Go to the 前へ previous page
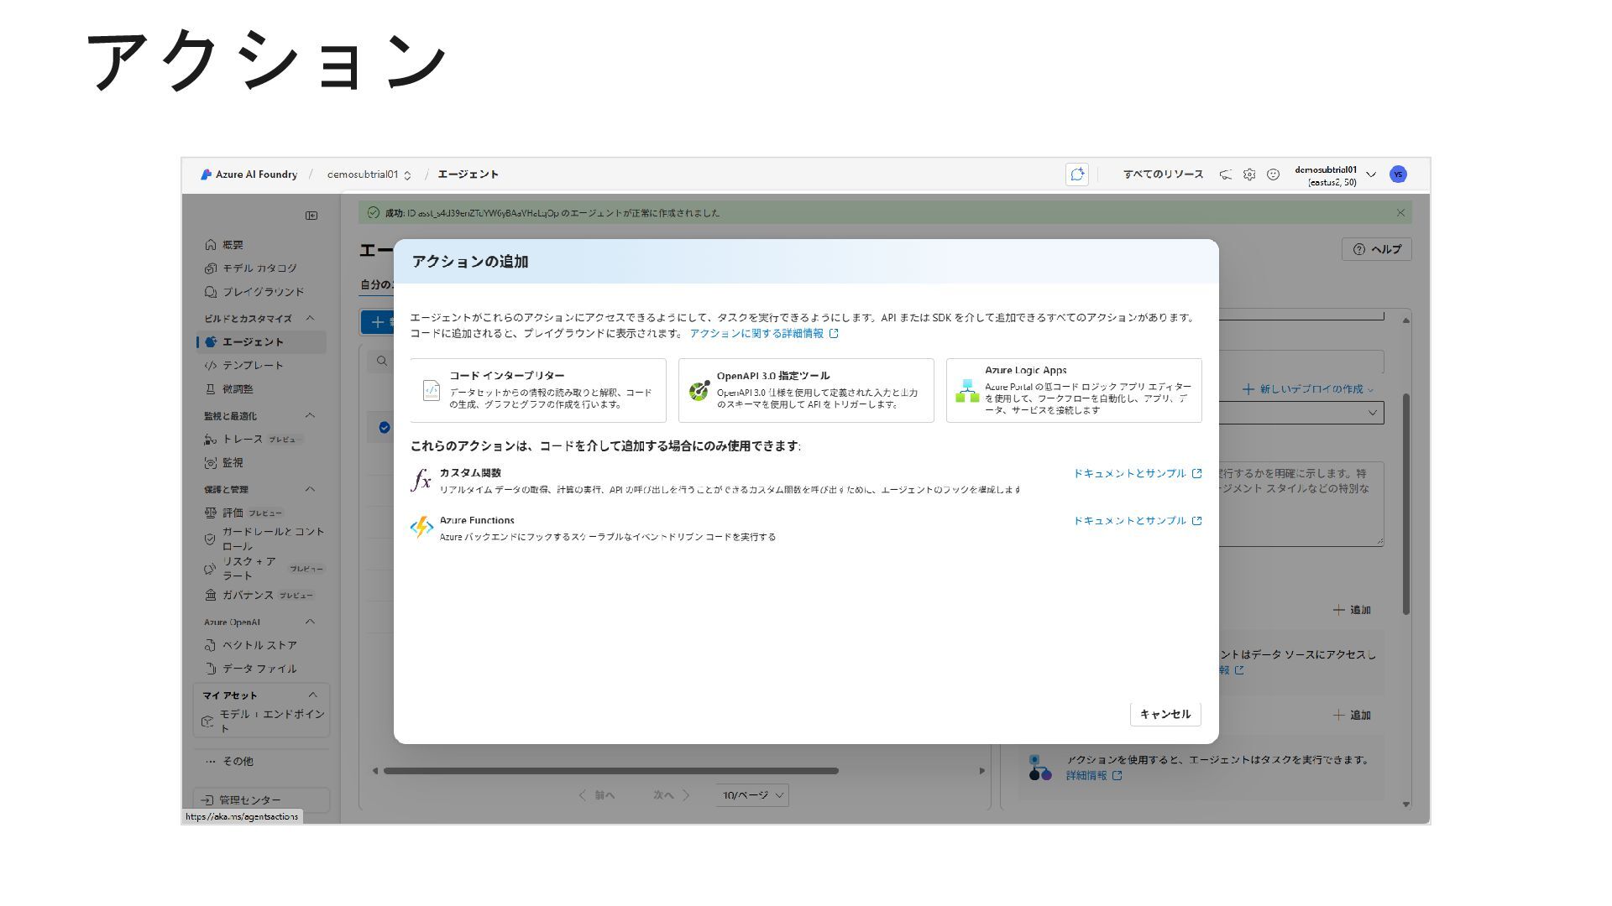Image resolution: width=1612 pixels, height=906 pixels. pos(597,795)
